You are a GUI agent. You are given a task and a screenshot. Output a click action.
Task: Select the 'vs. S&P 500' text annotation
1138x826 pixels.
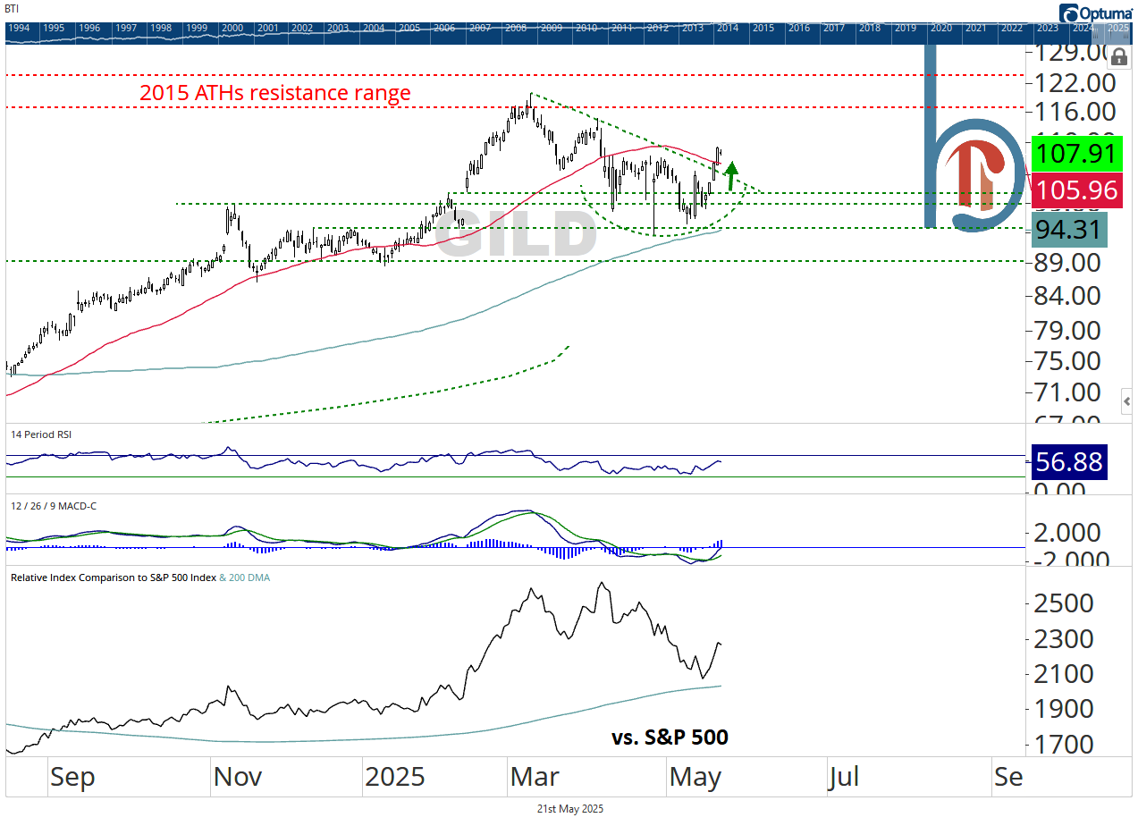670,737
